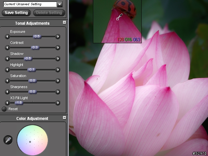Viewport: 208px width, 156px height.
Task: Click the Exposure increase arrow
Action: point(58,36)
